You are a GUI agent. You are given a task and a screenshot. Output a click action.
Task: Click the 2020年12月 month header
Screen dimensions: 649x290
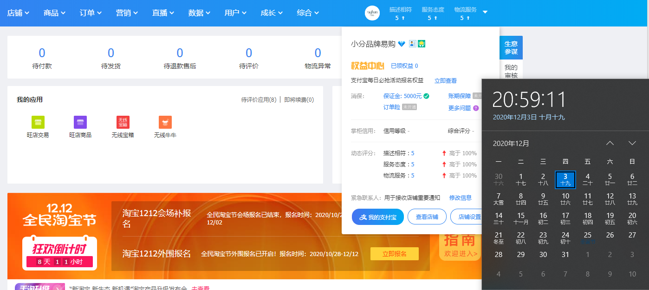[x=511, y=143]
